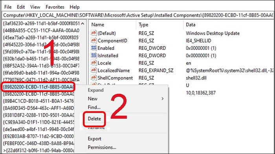The width and height of the screenshot is (275, 154).
Task: Choose Delete from the context menu
Action: click(x=94, y=119)
